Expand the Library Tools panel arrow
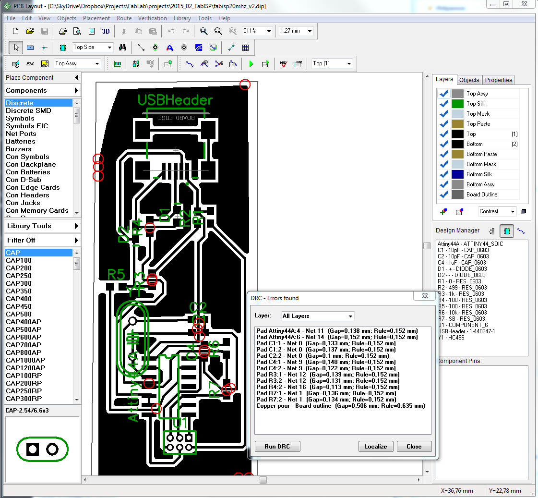Viewport: 538px width, 498px height. [76, 226]
